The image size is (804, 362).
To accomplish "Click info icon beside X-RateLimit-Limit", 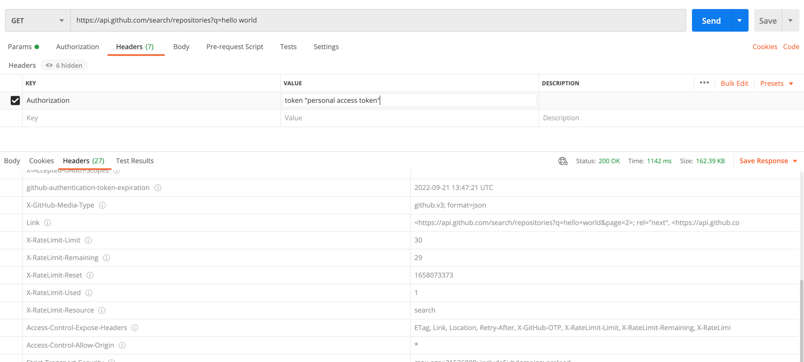I will click(x=88, y=240).
